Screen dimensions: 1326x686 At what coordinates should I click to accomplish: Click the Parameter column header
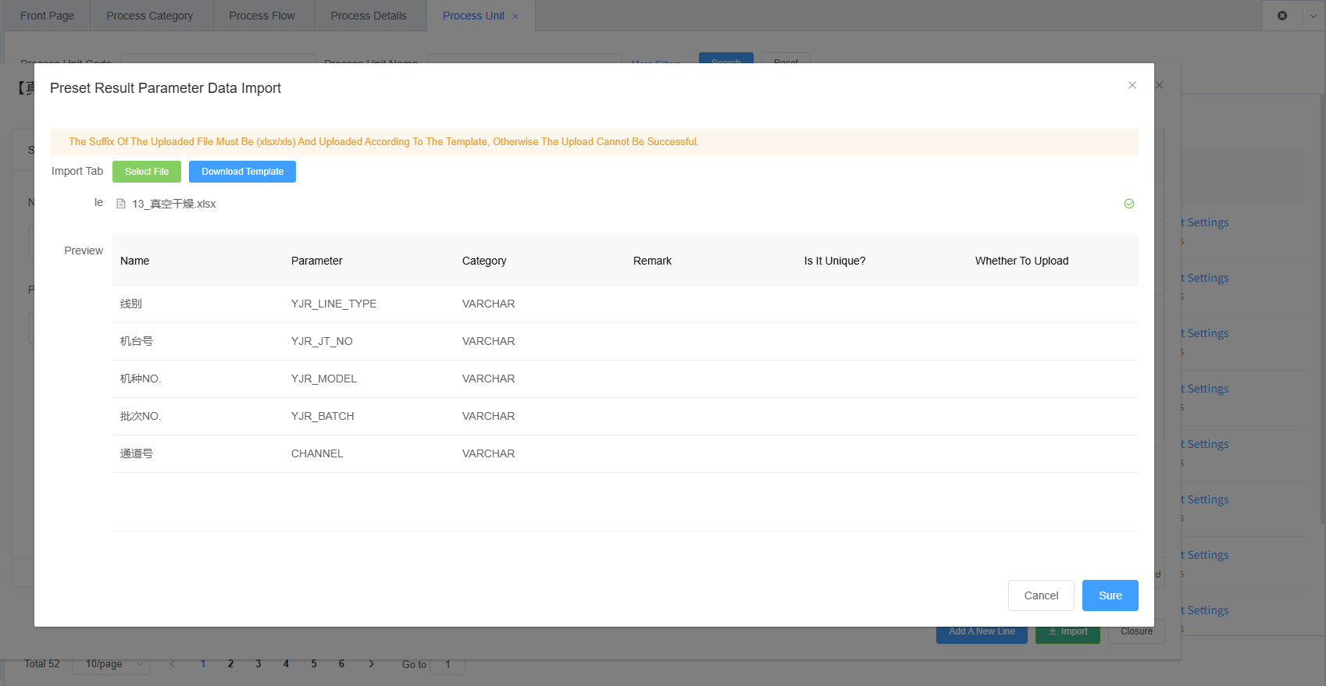316,261
